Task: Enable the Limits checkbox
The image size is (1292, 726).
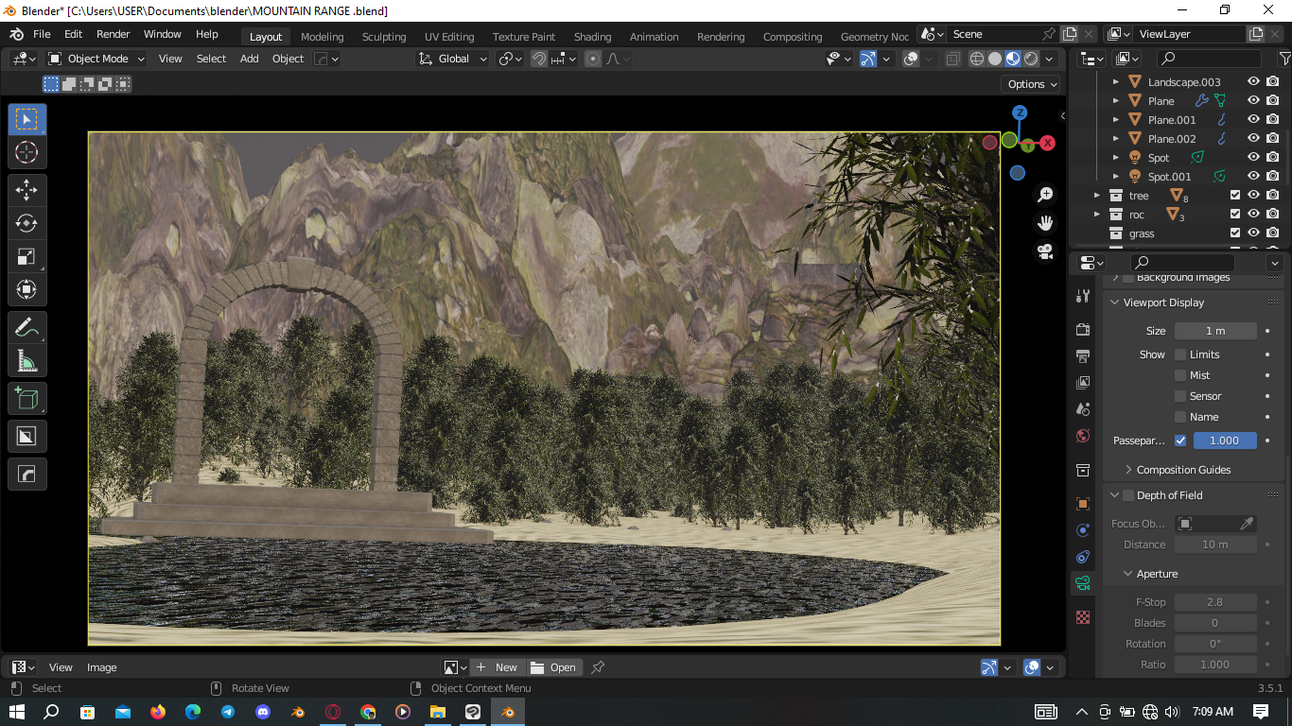Action: click(x=1180, y=354)
